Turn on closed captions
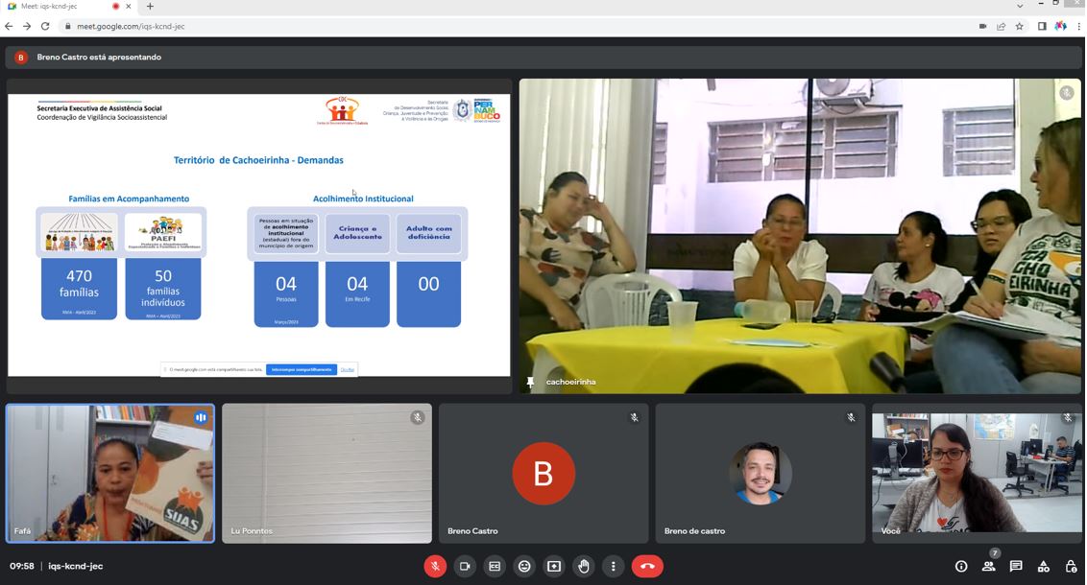 (495, 567)
